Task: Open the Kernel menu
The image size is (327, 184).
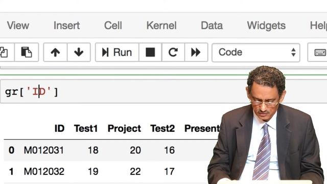Action: [161, 26]
